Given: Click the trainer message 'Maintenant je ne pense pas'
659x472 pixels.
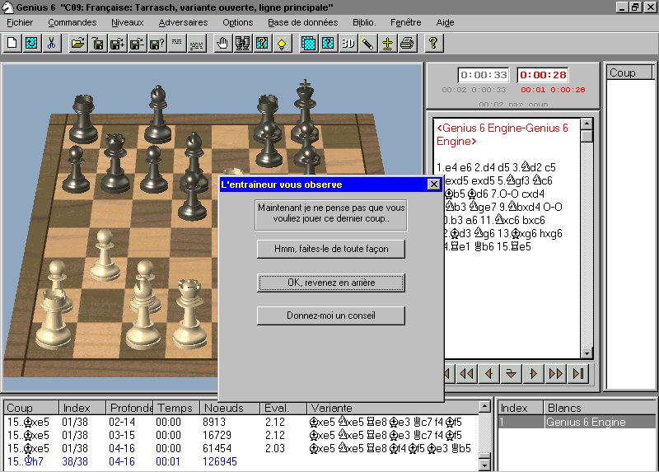Looking at the screenshot, I should point(331,213).
